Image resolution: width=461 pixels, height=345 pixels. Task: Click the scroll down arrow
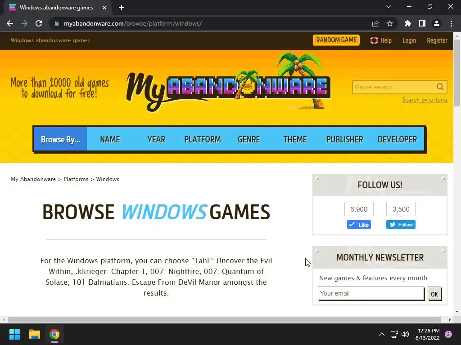click(x=457, y=312)
